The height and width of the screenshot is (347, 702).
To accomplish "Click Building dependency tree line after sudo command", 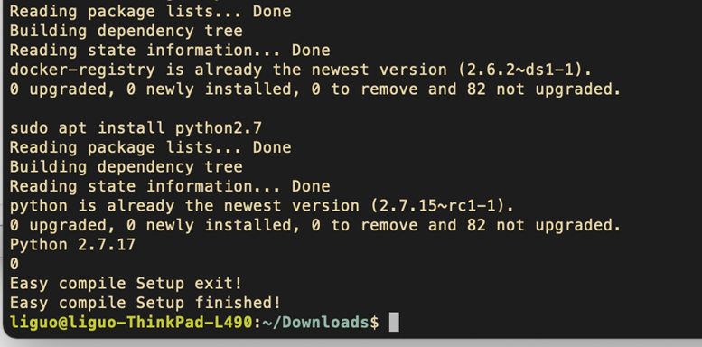I will click(x=126, y=167).
